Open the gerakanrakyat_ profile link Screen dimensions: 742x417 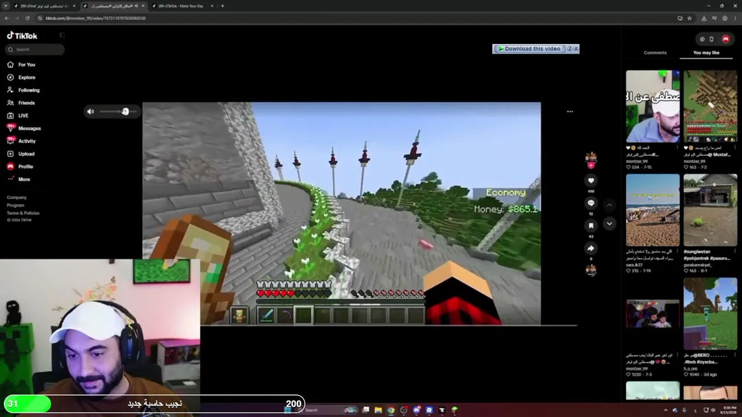(697, 265)
